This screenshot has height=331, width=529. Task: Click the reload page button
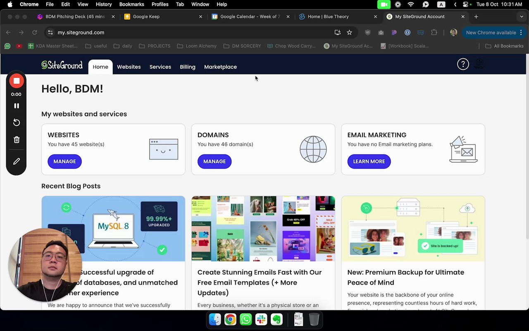pos(35,32)
